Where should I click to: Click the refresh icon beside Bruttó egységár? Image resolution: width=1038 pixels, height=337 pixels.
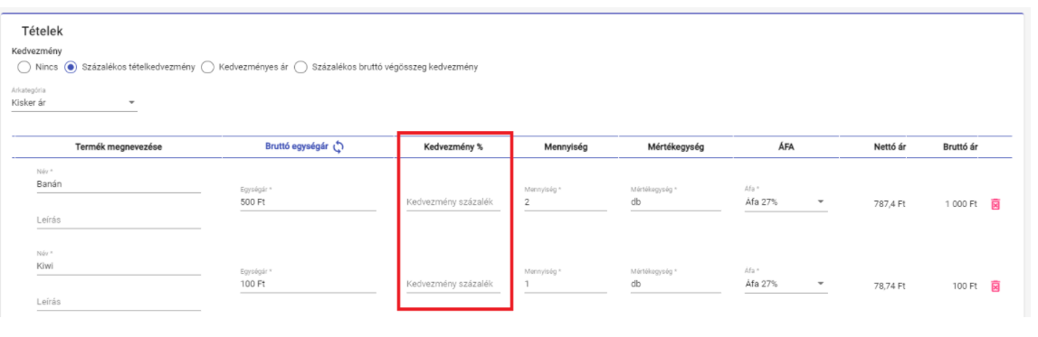(x=338, y=147)
